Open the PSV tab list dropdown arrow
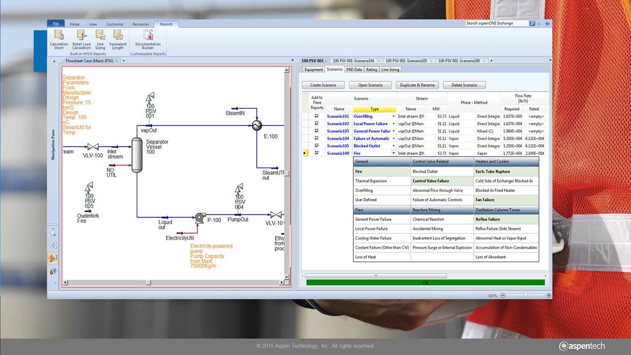Viewport: 631px width, 355px height. pos(549,61)
